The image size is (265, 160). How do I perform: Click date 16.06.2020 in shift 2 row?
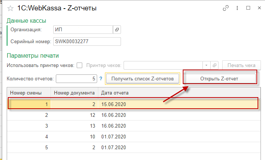click(x=114, y=115)
